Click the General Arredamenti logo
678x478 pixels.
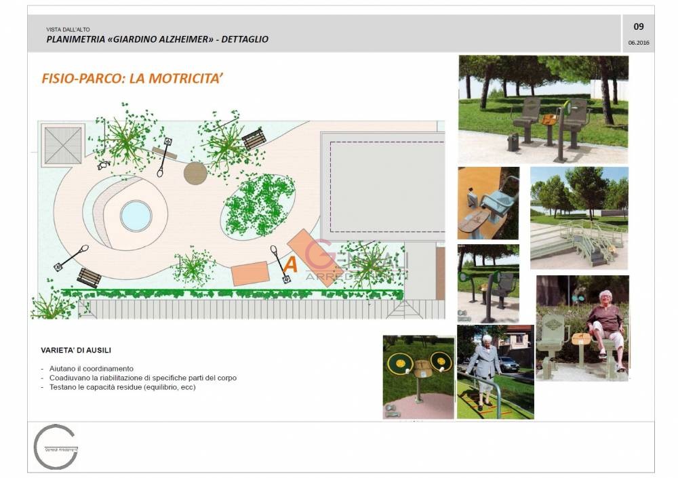pos(56,447)
